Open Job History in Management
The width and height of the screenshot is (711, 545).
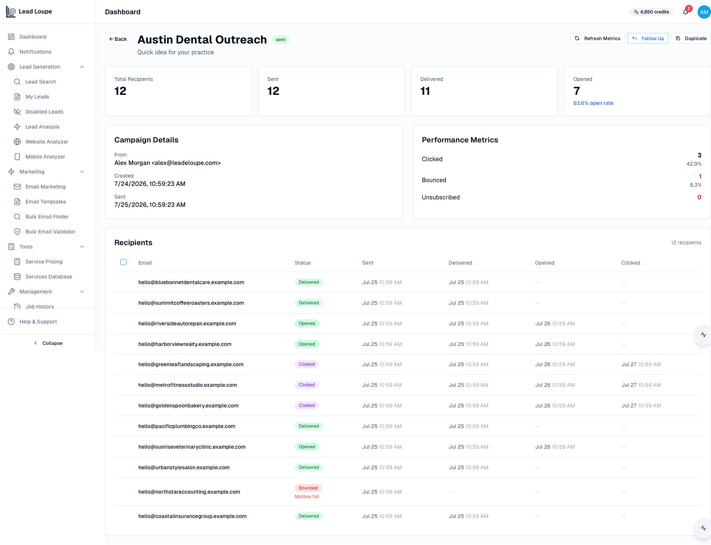[x=40, y=306]
